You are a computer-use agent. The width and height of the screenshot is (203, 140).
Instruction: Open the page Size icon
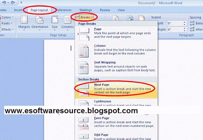(x=55, y=19)
